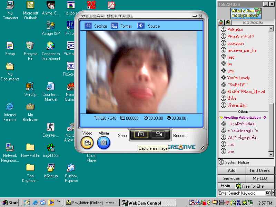Screen dimensions: 276x207
Task: Open the My ICQ button
Action: tap(260, 178)
